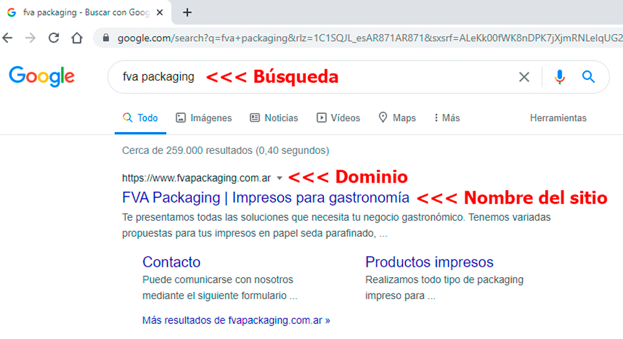This screenshot has height=339, width=623.
Task: Switch to Noticias tab
Action: tap(273, 118)
